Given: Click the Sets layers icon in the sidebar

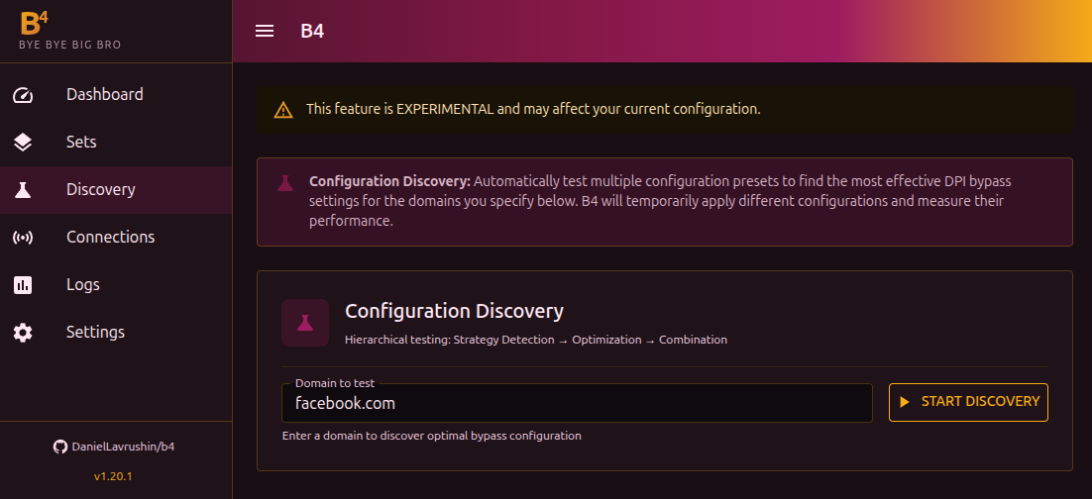Looking at the screenshot, I should pos(23,143).
